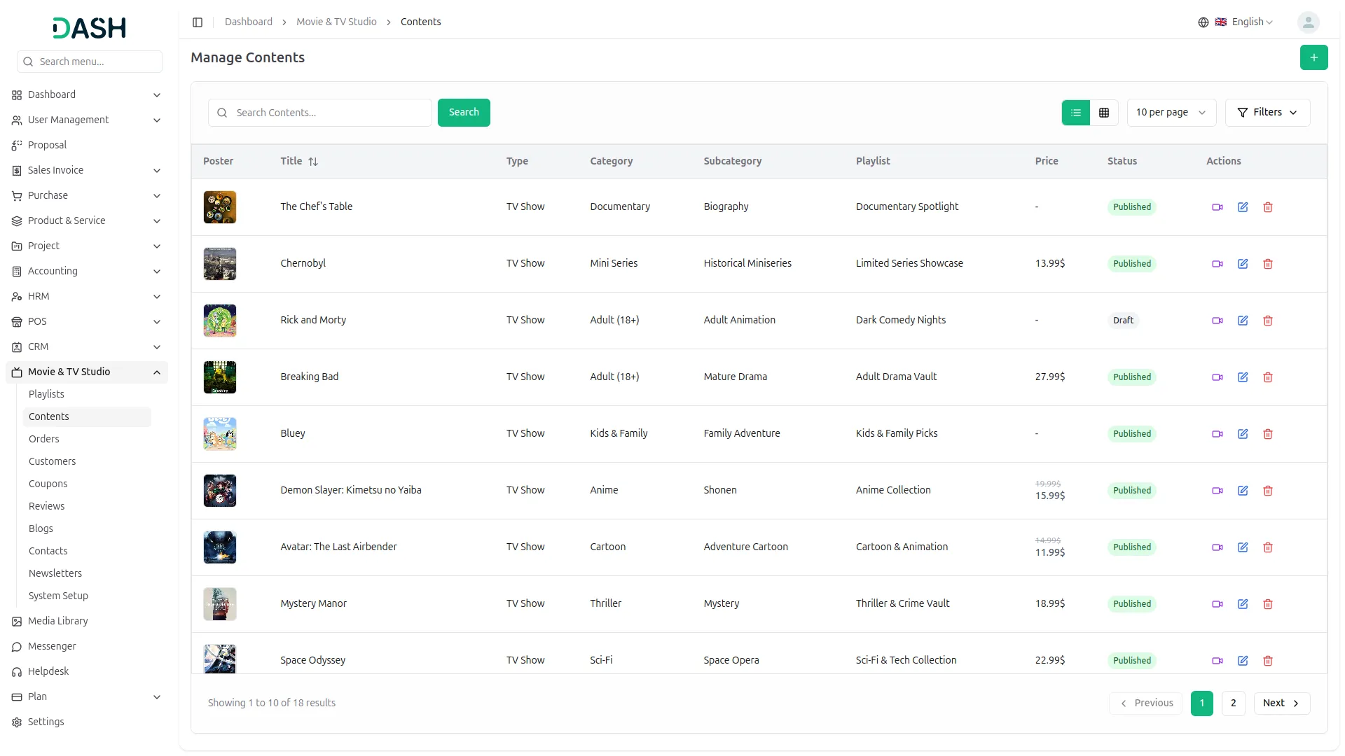Expand the HRM sidebar section

tap(87, 297)
